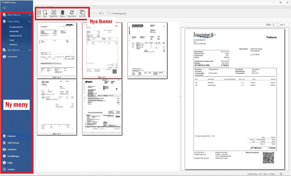
Task: Select the DHL invoice thumbnail
Action: pos(57,50)
